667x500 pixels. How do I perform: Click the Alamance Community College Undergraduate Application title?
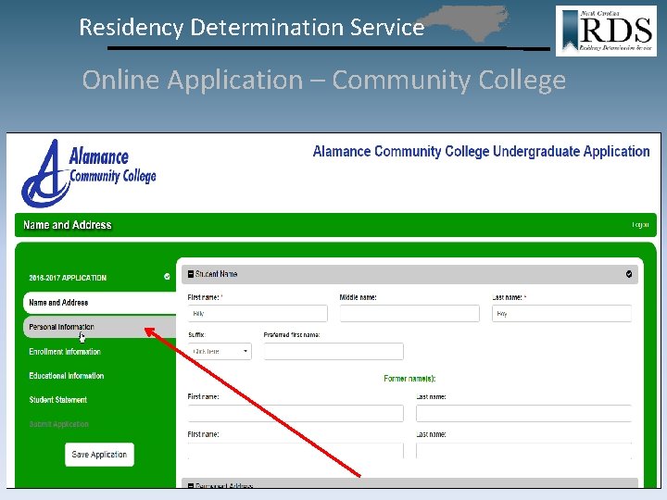click(481, 151)
